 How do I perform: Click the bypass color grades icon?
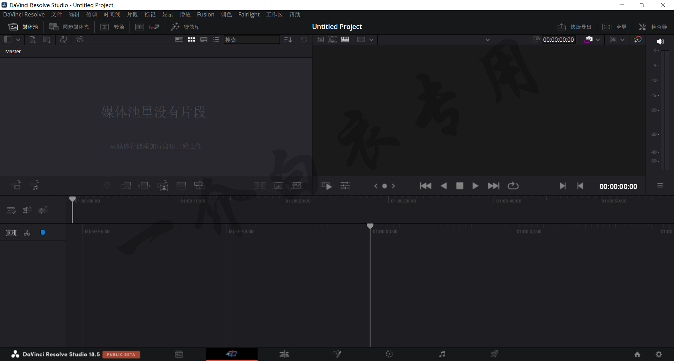tap(638, 39)
